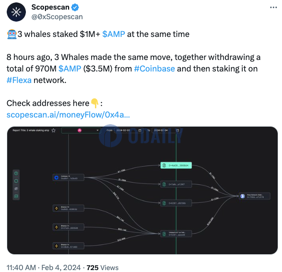Click the bottom add-panel sidebar icon
282x272 pixels.
16,196
